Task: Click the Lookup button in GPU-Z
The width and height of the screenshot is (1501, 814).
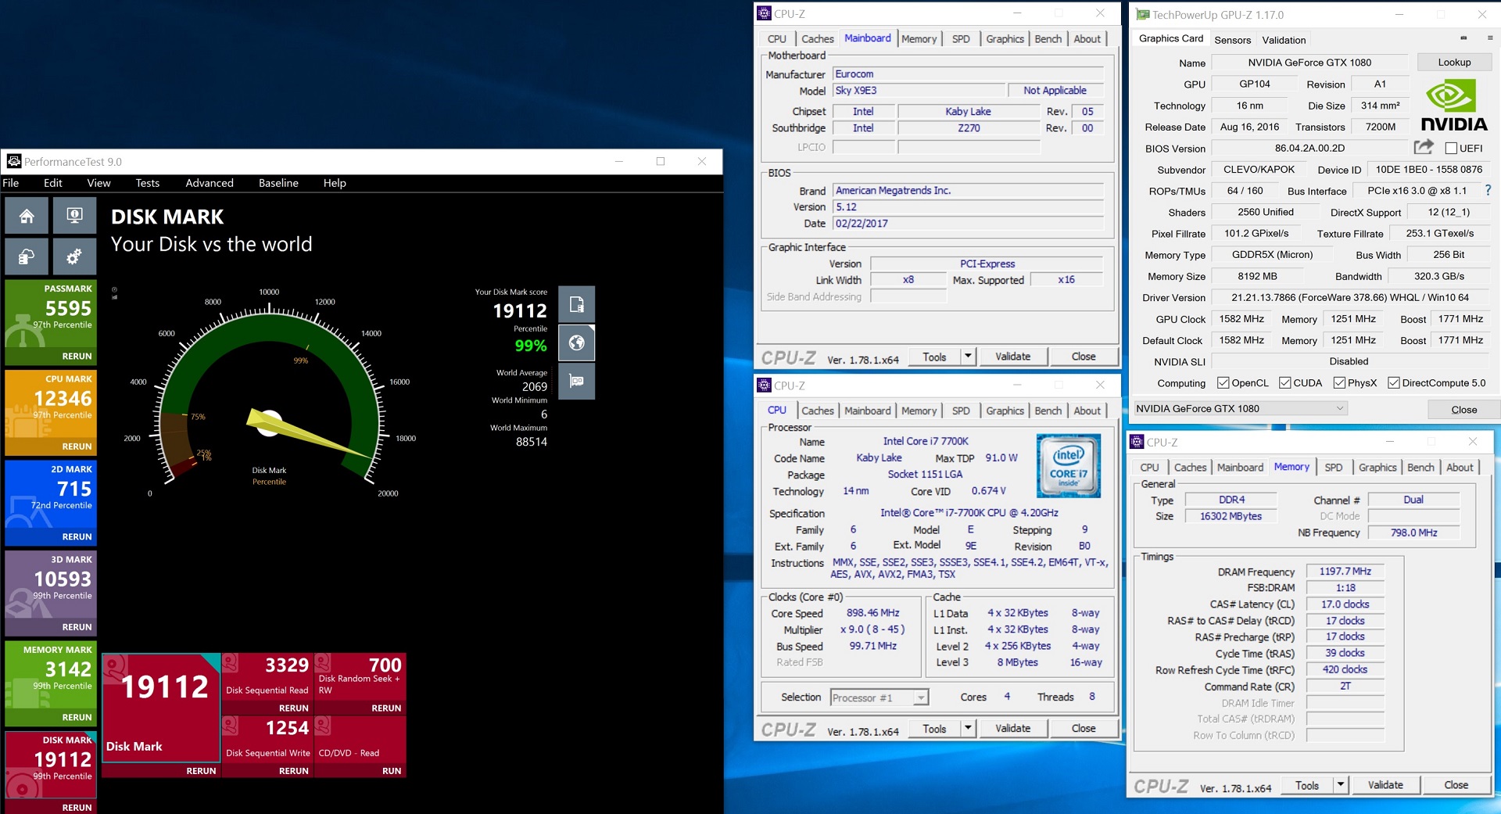Action: (x=1453, y=63)
